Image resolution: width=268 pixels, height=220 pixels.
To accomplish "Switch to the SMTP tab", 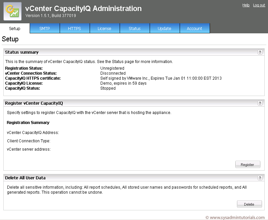I will (x=45, y=28).
